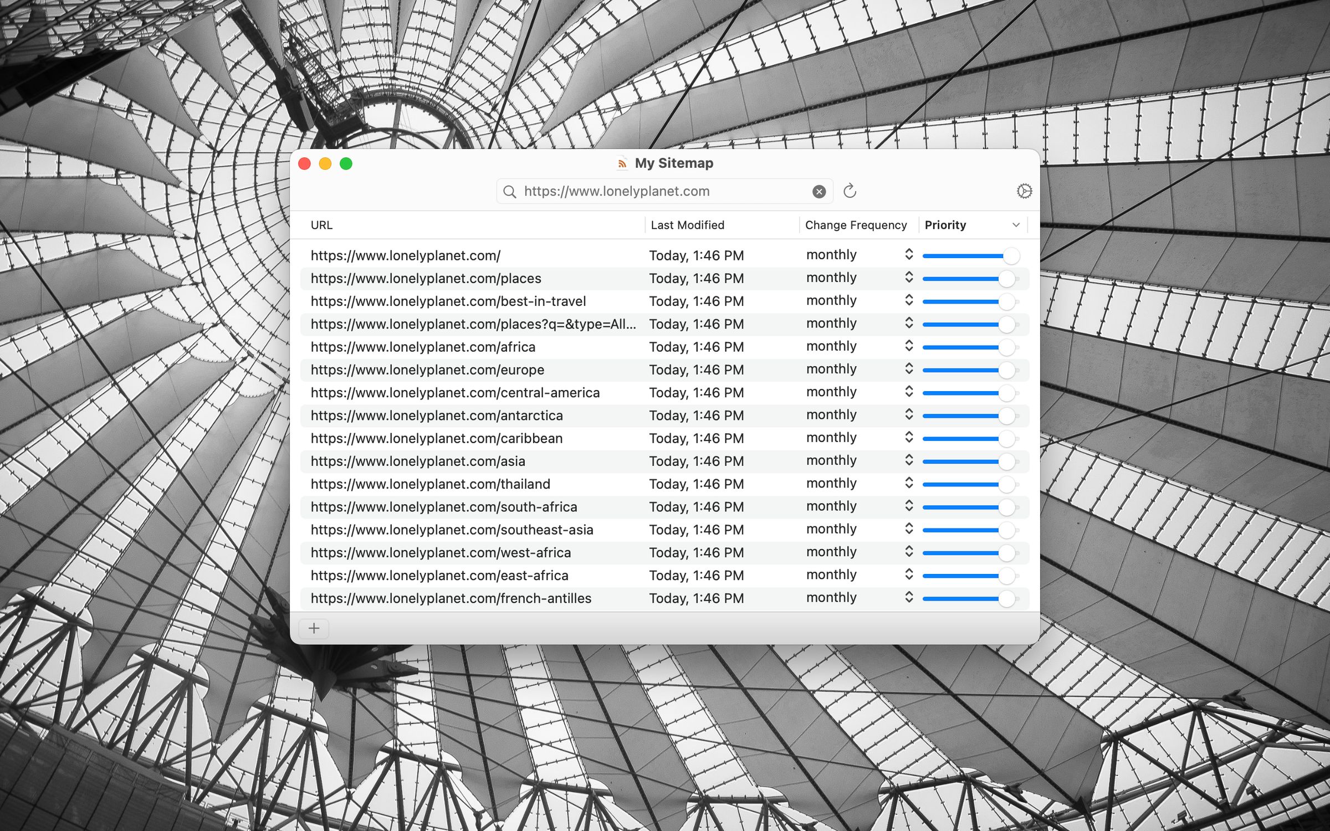This screenshot has height=831, width=1330.
Task: Click the search magnifier icon in URL bar
Action: tap(510, 191)
